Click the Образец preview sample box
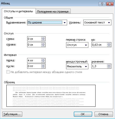The height and width of the screenshot is (119, 115). pos(51,96)
